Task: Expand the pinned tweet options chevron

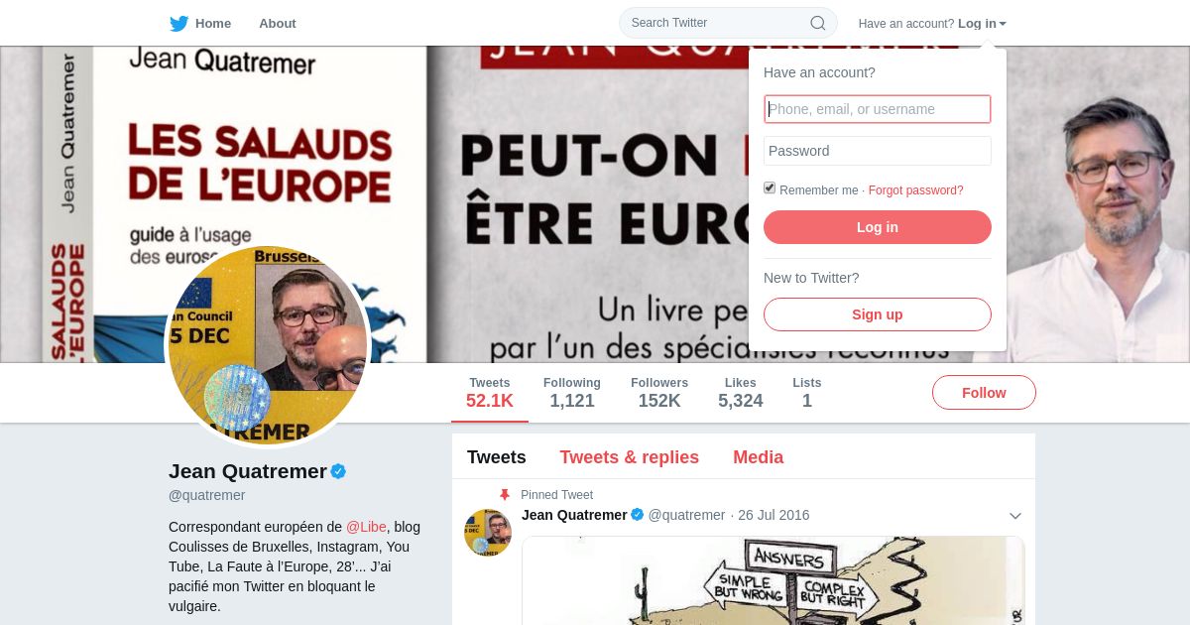Action: (1015, 516)
